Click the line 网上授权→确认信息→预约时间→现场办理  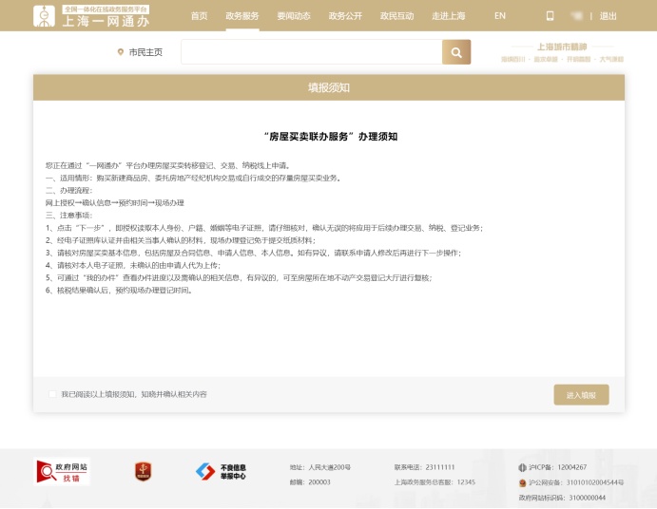click(115, 203)
